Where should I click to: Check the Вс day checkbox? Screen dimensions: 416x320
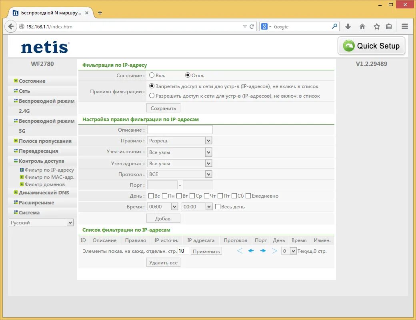click(x=151, y=196)
